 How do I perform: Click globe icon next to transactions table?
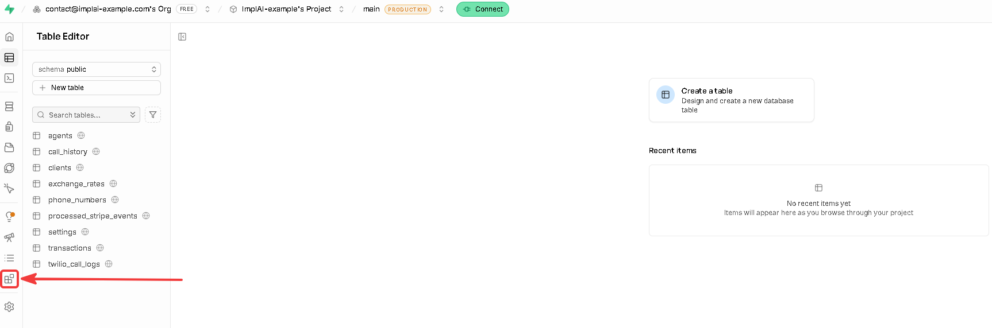[x=100, y=248]
